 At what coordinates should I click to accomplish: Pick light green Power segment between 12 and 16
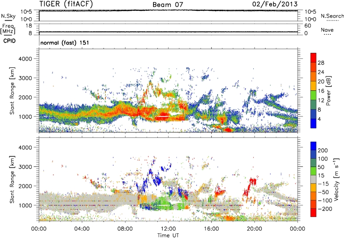click(313, 95)
